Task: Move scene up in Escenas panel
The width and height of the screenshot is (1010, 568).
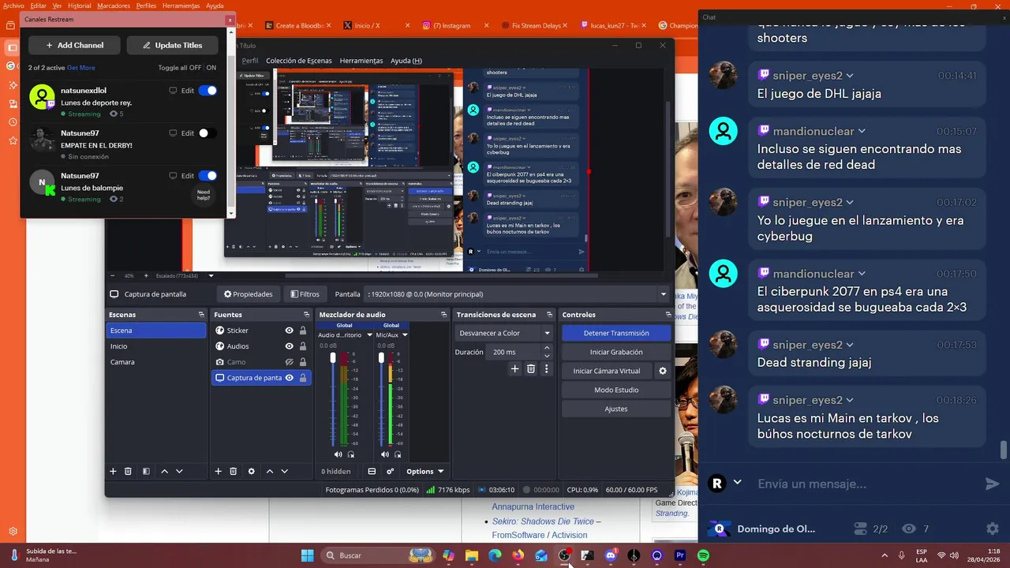Action: pos(164,471)
